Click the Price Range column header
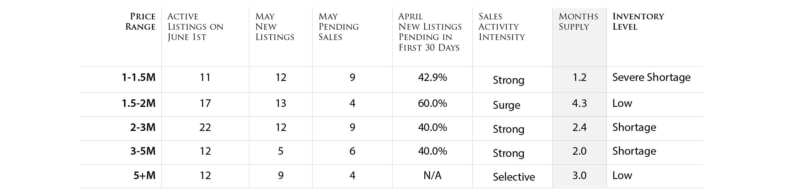Screen dimensions: 798x195 tap(141, 22)
